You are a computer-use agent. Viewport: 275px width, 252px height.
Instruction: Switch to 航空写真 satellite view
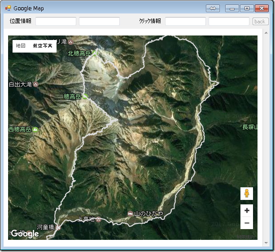43,46
